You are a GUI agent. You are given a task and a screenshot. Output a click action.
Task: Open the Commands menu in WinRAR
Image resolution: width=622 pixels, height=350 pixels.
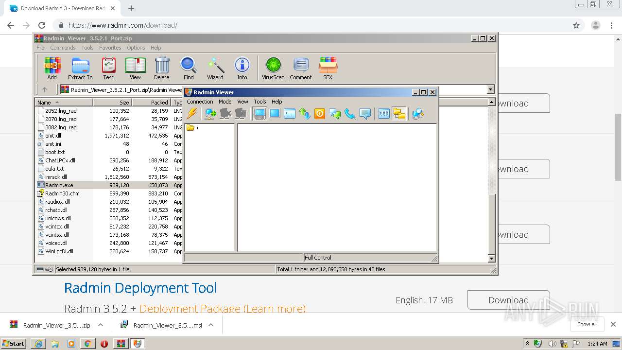point(63,48)
